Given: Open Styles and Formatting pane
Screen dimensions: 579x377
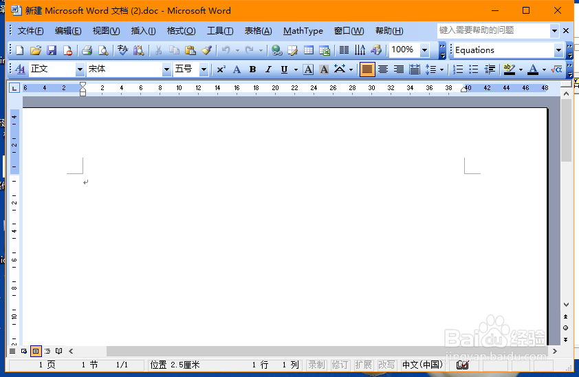Looking at the screenshot, I should click(20, 69).
